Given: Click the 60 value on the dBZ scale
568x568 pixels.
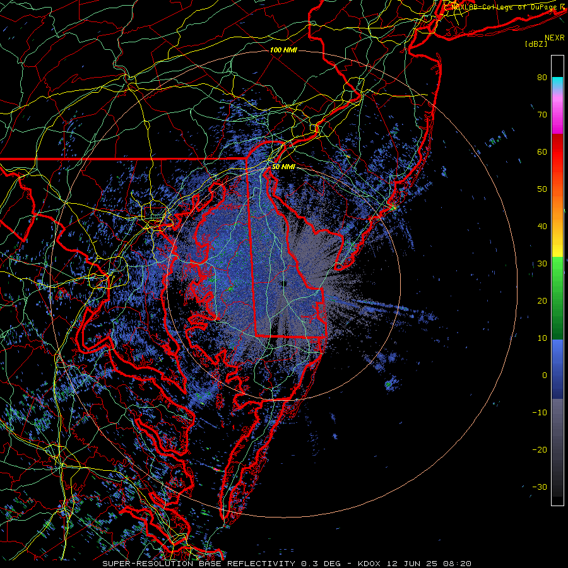Looking at the screenshot, I should pyautogui.click(x=542, y=151).
